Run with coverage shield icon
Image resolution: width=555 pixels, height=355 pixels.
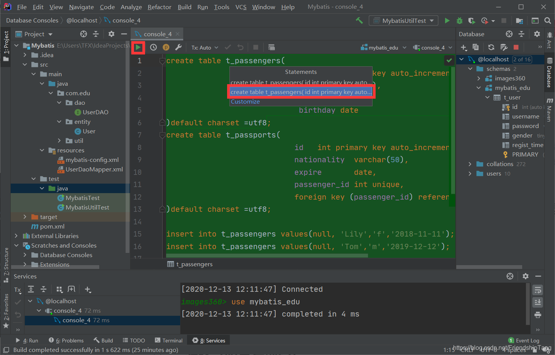[x=472, y=21]
